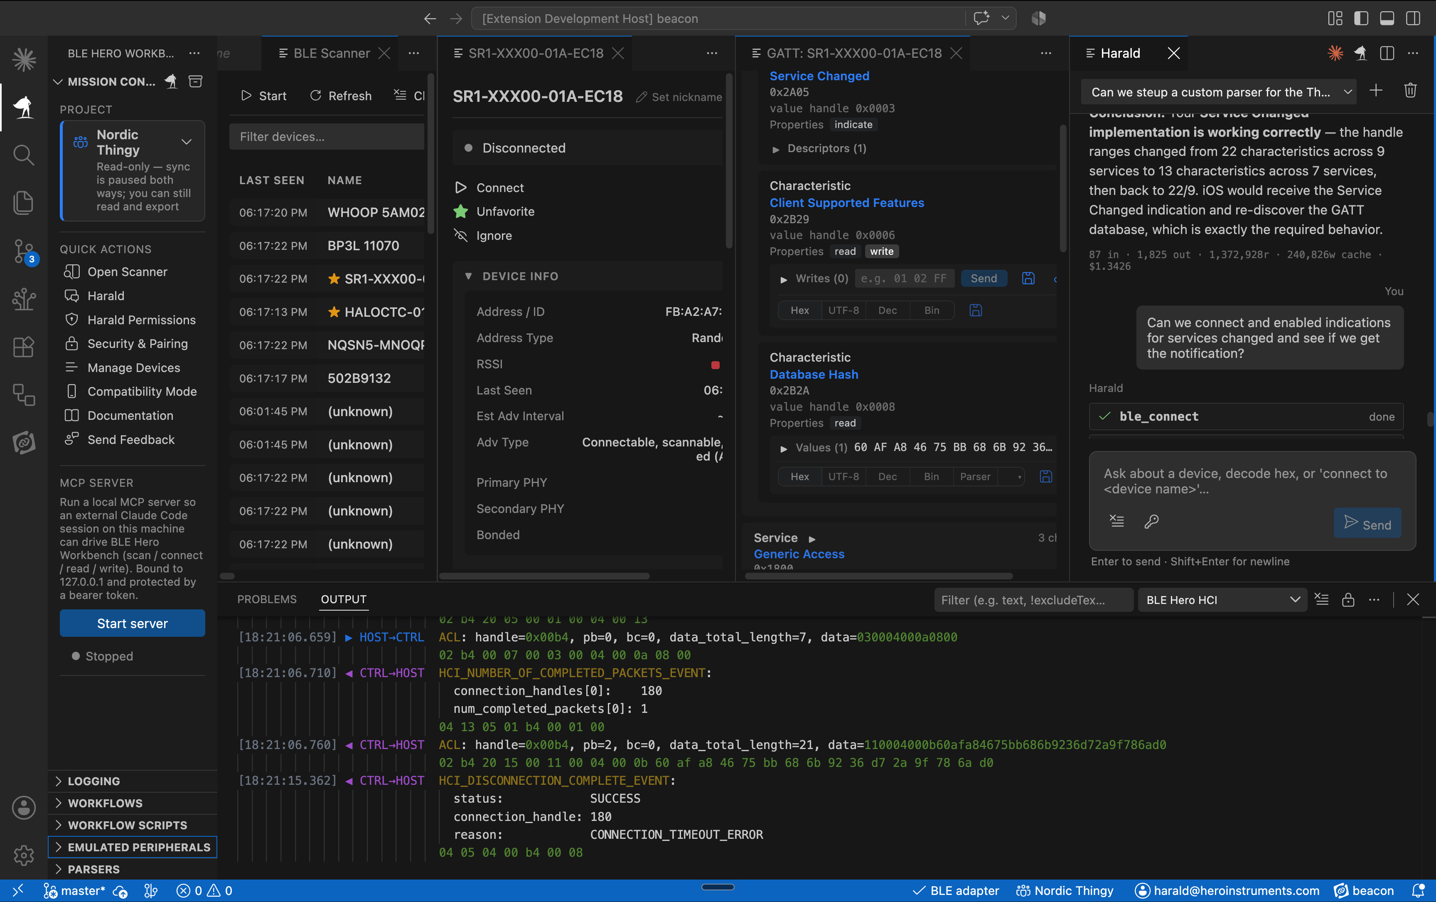The height and width of the screenshot is (902, 1436).
Task: Start BLE scanning
Action: pyautogui.click(x=263, y=96)
